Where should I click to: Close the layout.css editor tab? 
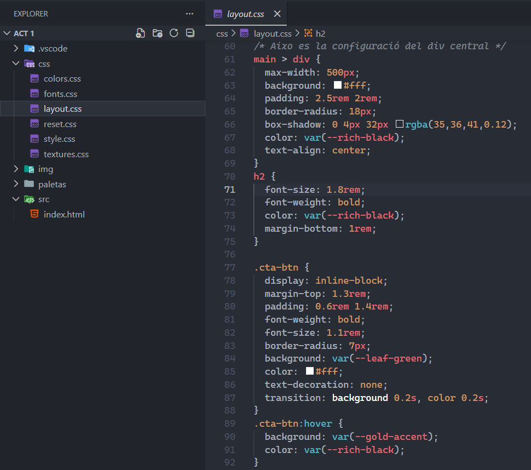tap(277, 14)
